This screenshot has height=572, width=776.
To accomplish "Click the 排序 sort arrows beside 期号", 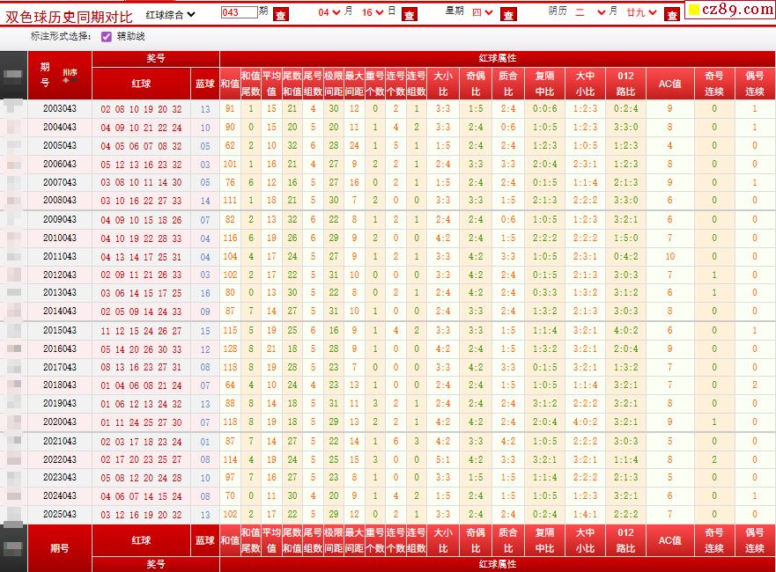I will point(70,76).
